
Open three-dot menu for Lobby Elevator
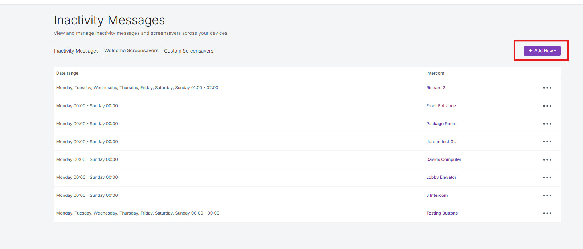click(x=547, y=178)
